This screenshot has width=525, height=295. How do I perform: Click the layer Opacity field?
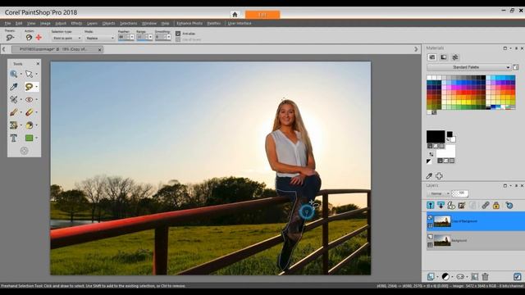[x=460, y=193]
